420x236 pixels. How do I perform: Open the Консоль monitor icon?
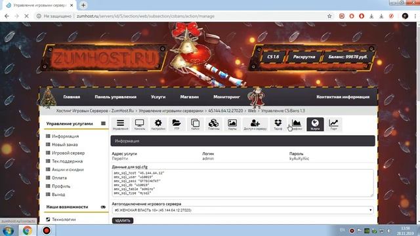coord(140,125)
